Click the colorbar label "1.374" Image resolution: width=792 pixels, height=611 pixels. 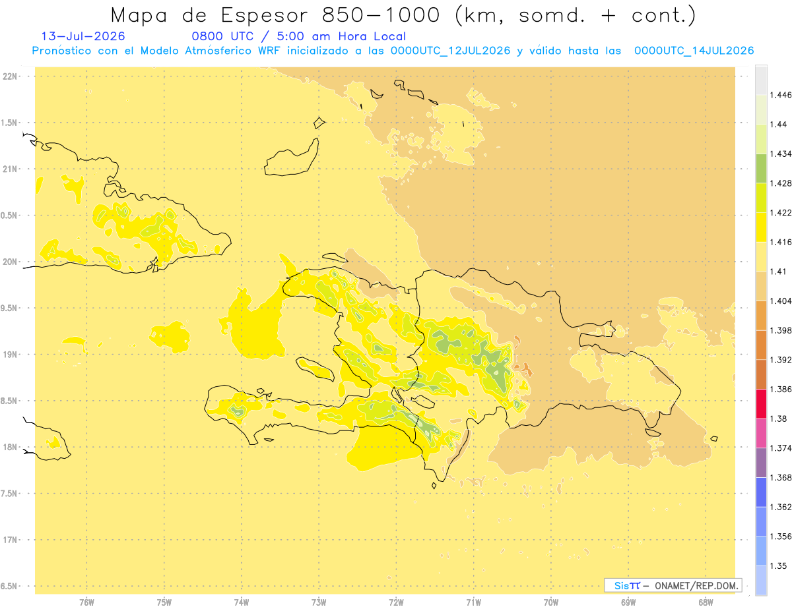coord(781,448)
